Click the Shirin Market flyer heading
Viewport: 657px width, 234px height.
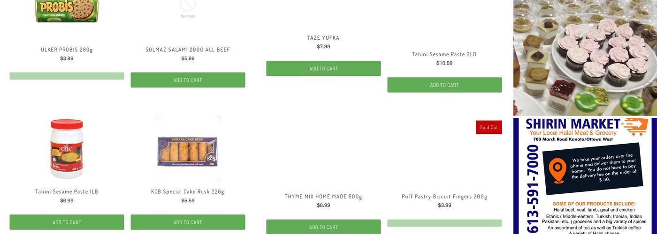[573, 124]
